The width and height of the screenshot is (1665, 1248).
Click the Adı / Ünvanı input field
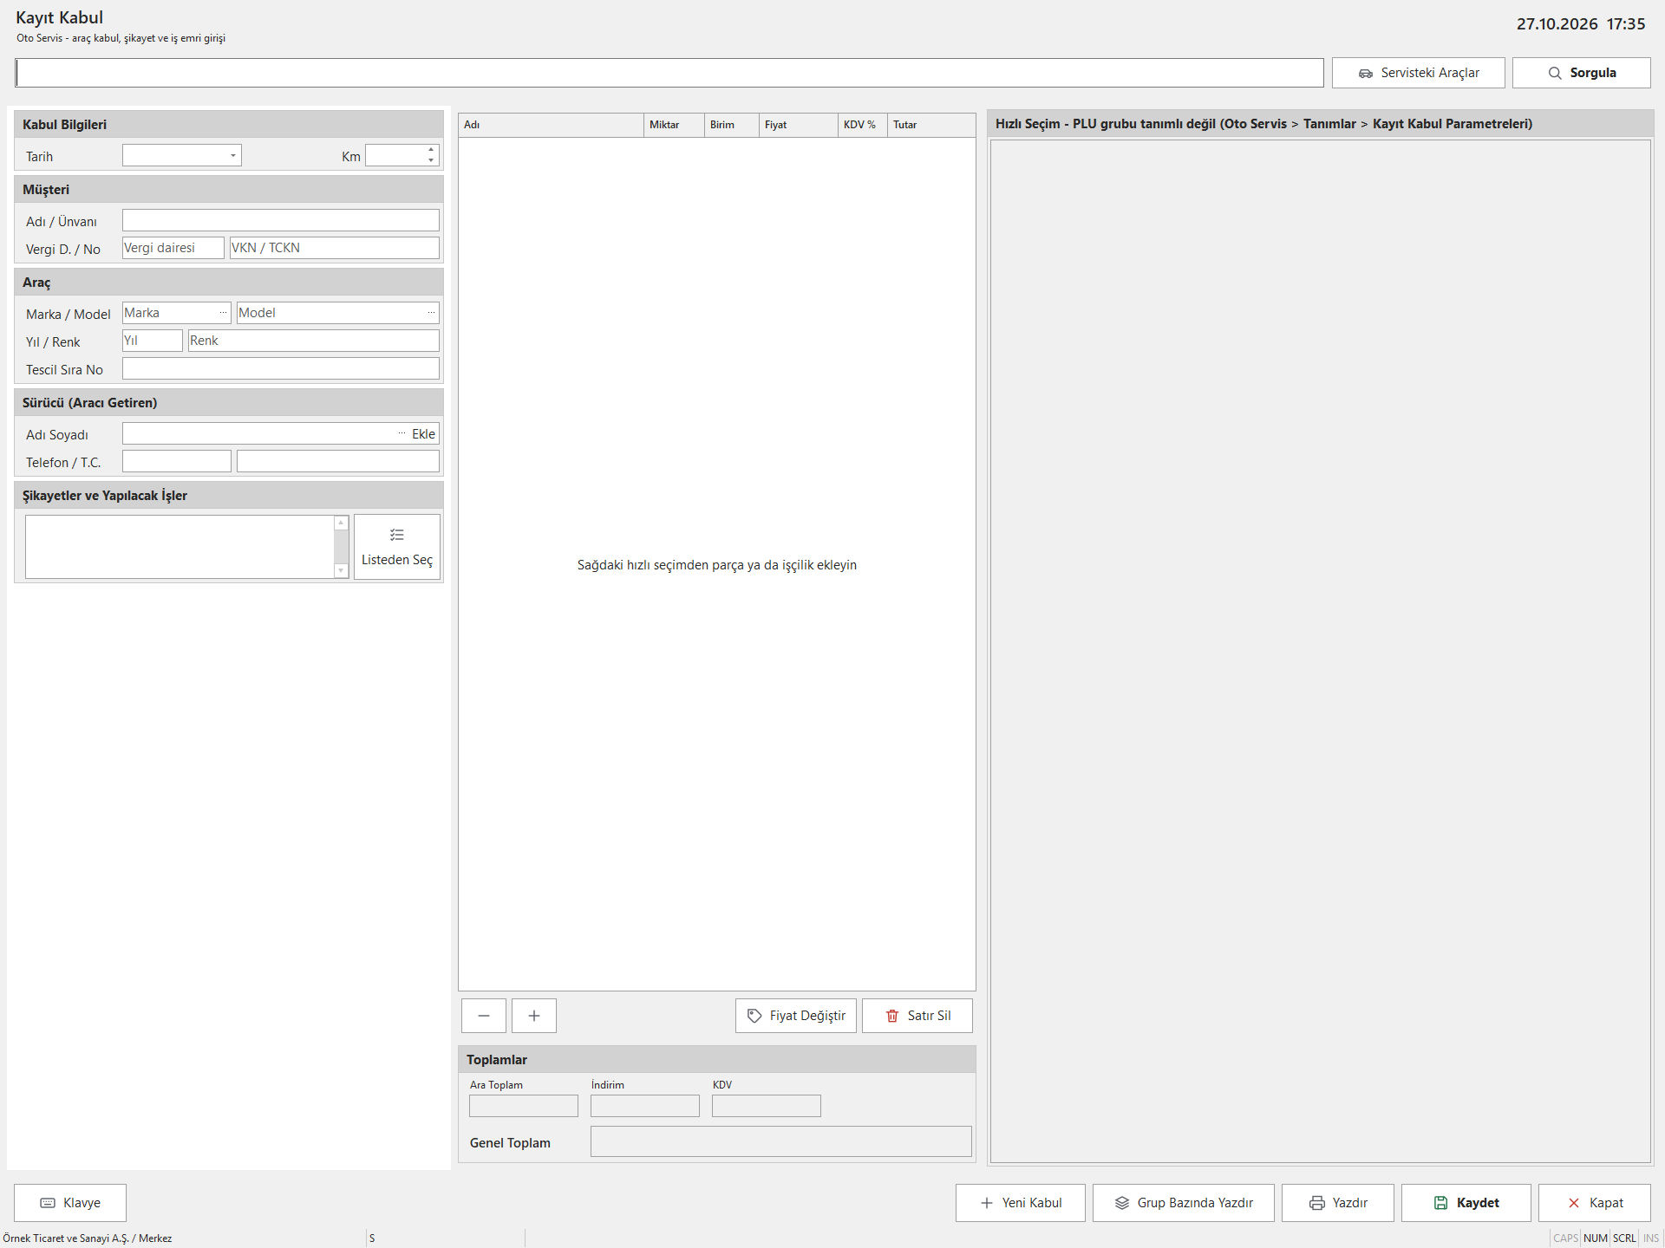(281, 220)
